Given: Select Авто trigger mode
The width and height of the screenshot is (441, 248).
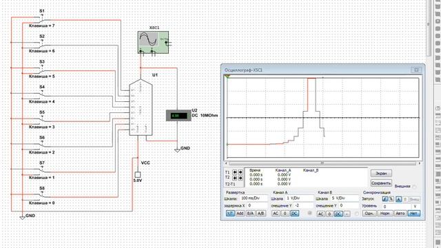Looking at the screenshot, I should (400, 214).
